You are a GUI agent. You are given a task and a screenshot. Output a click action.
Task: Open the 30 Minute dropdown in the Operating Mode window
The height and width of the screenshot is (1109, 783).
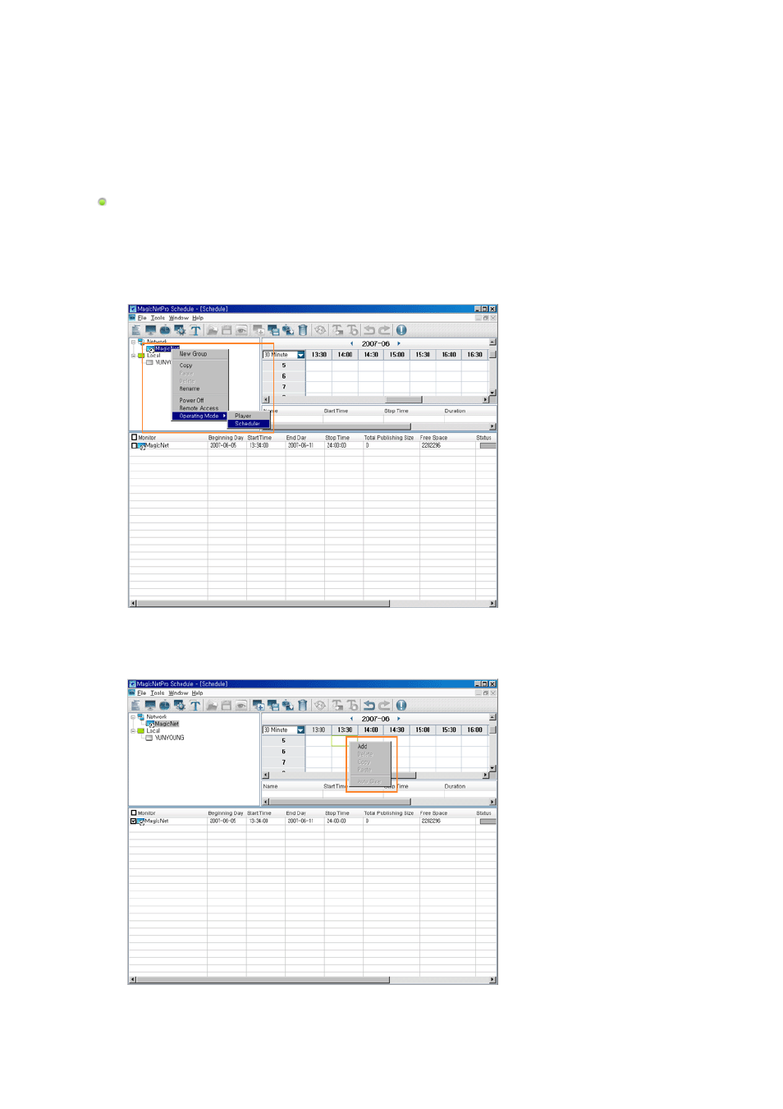[x=301, y=355]
